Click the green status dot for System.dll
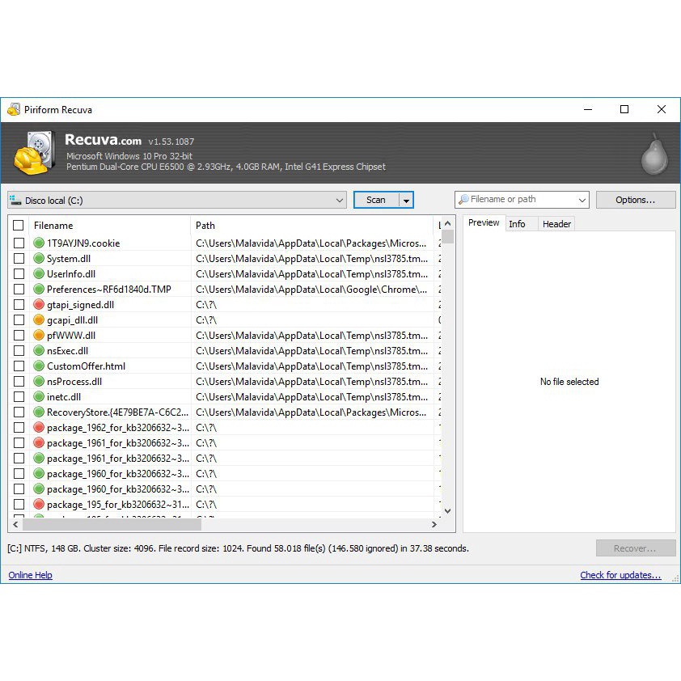The image size is (681, 681). tap(39, 259)
